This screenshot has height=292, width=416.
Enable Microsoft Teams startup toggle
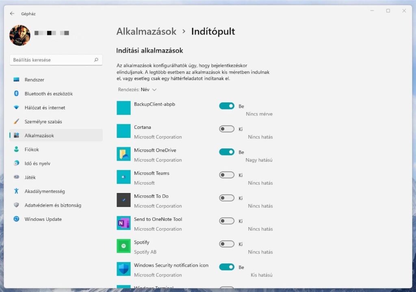pyautogui.click(x=227, y=175)
